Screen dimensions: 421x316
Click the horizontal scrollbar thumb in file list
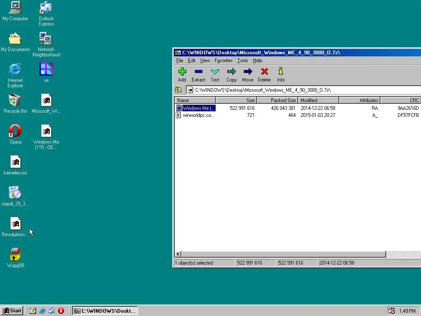pyautogui.click(x=284, y=254)
